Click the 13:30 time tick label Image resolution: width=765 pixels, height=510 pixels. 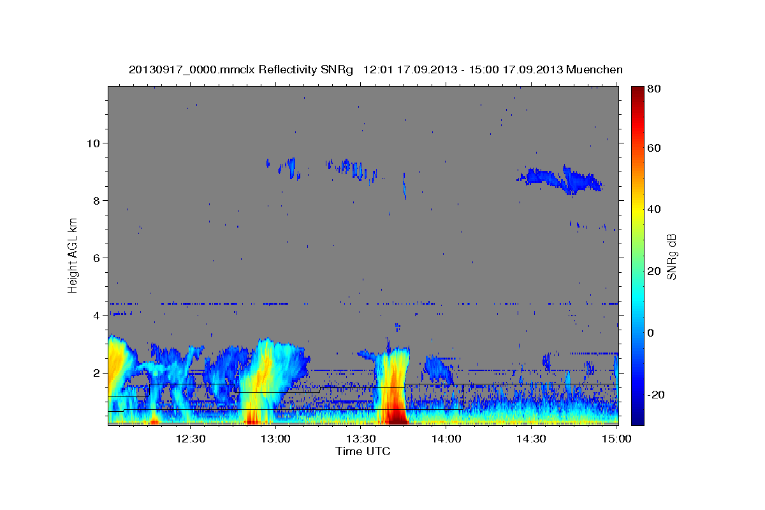coord(361,439)
